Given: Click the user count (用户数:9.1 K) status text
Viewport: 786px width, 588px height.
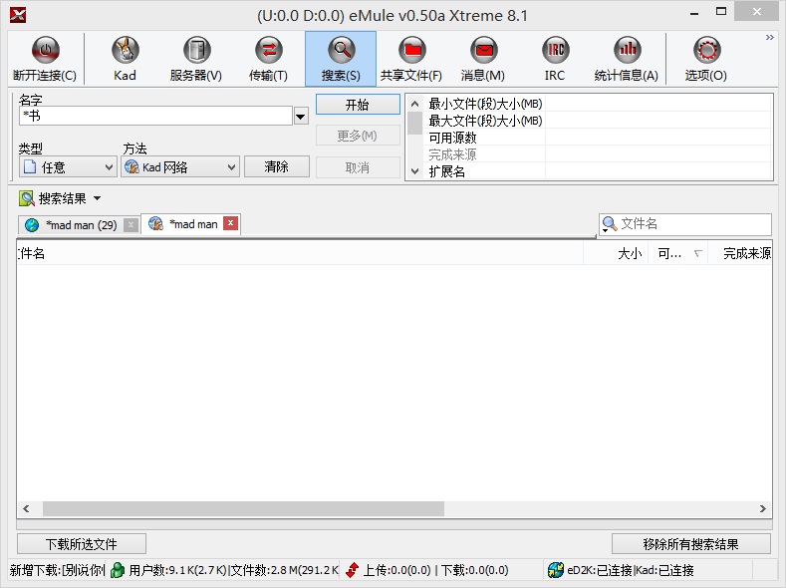Looking at the screenshot, I should pos(234,570).
